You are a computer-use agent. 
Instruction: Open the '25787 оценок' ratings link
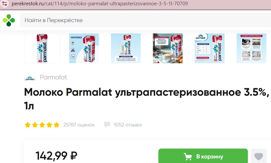(79, 125)
